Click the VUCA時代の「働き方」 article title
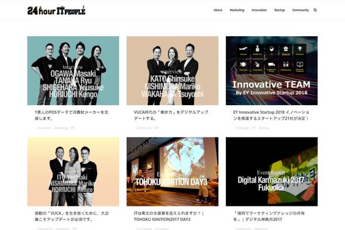 [x=171, y=116]
